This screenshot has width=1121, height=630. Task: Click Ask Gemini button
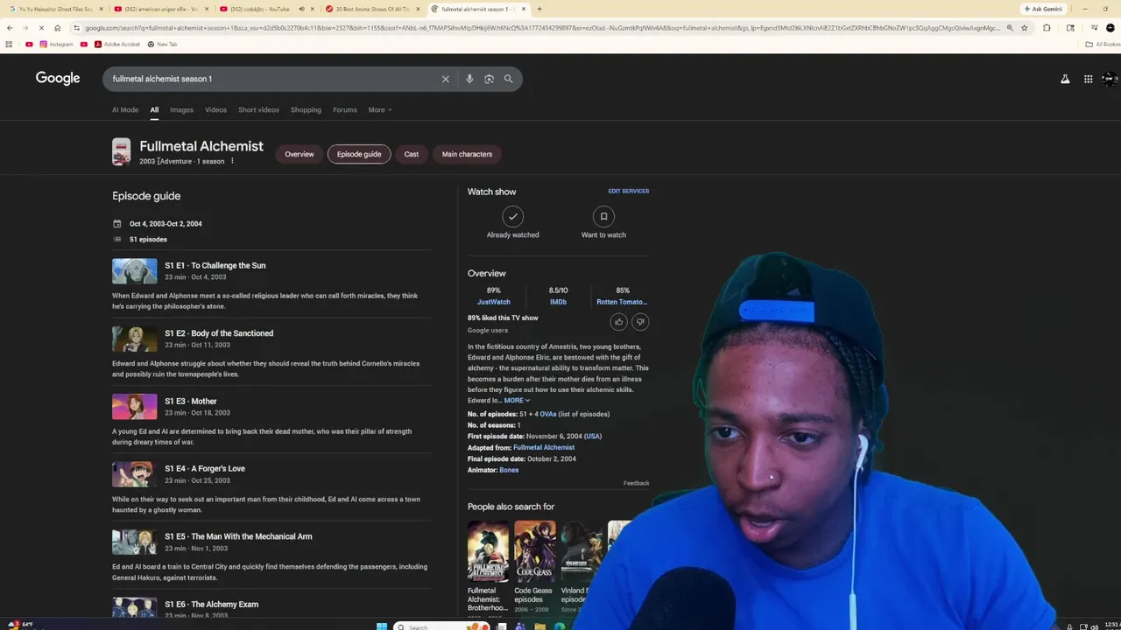1043,9
